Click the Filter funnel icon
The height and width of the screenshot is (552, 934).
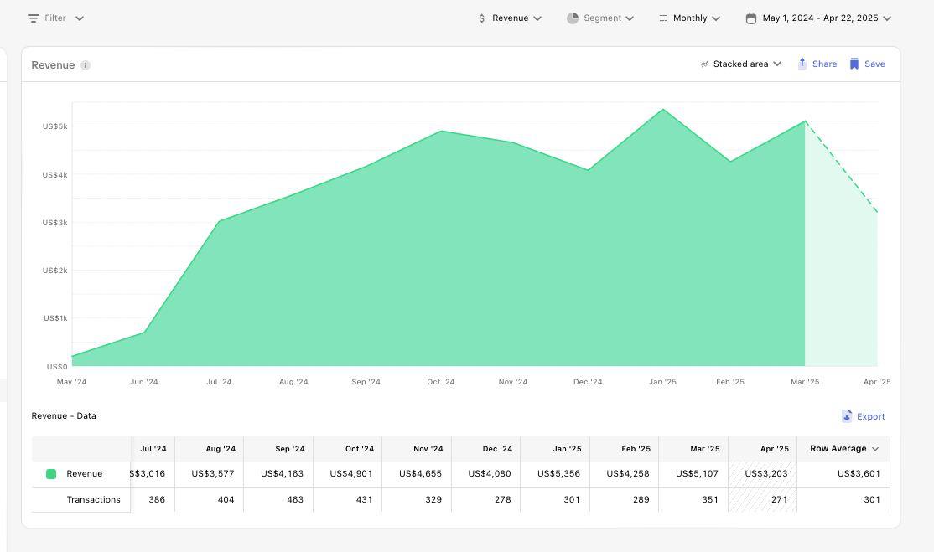34,18
